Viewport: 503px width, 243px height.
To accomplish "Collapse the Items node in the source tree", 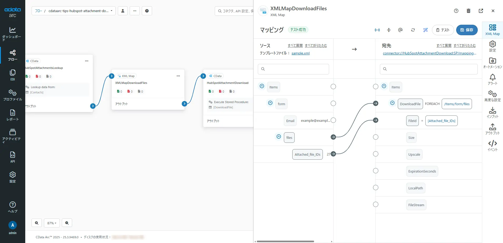I will tap(262, 86).
